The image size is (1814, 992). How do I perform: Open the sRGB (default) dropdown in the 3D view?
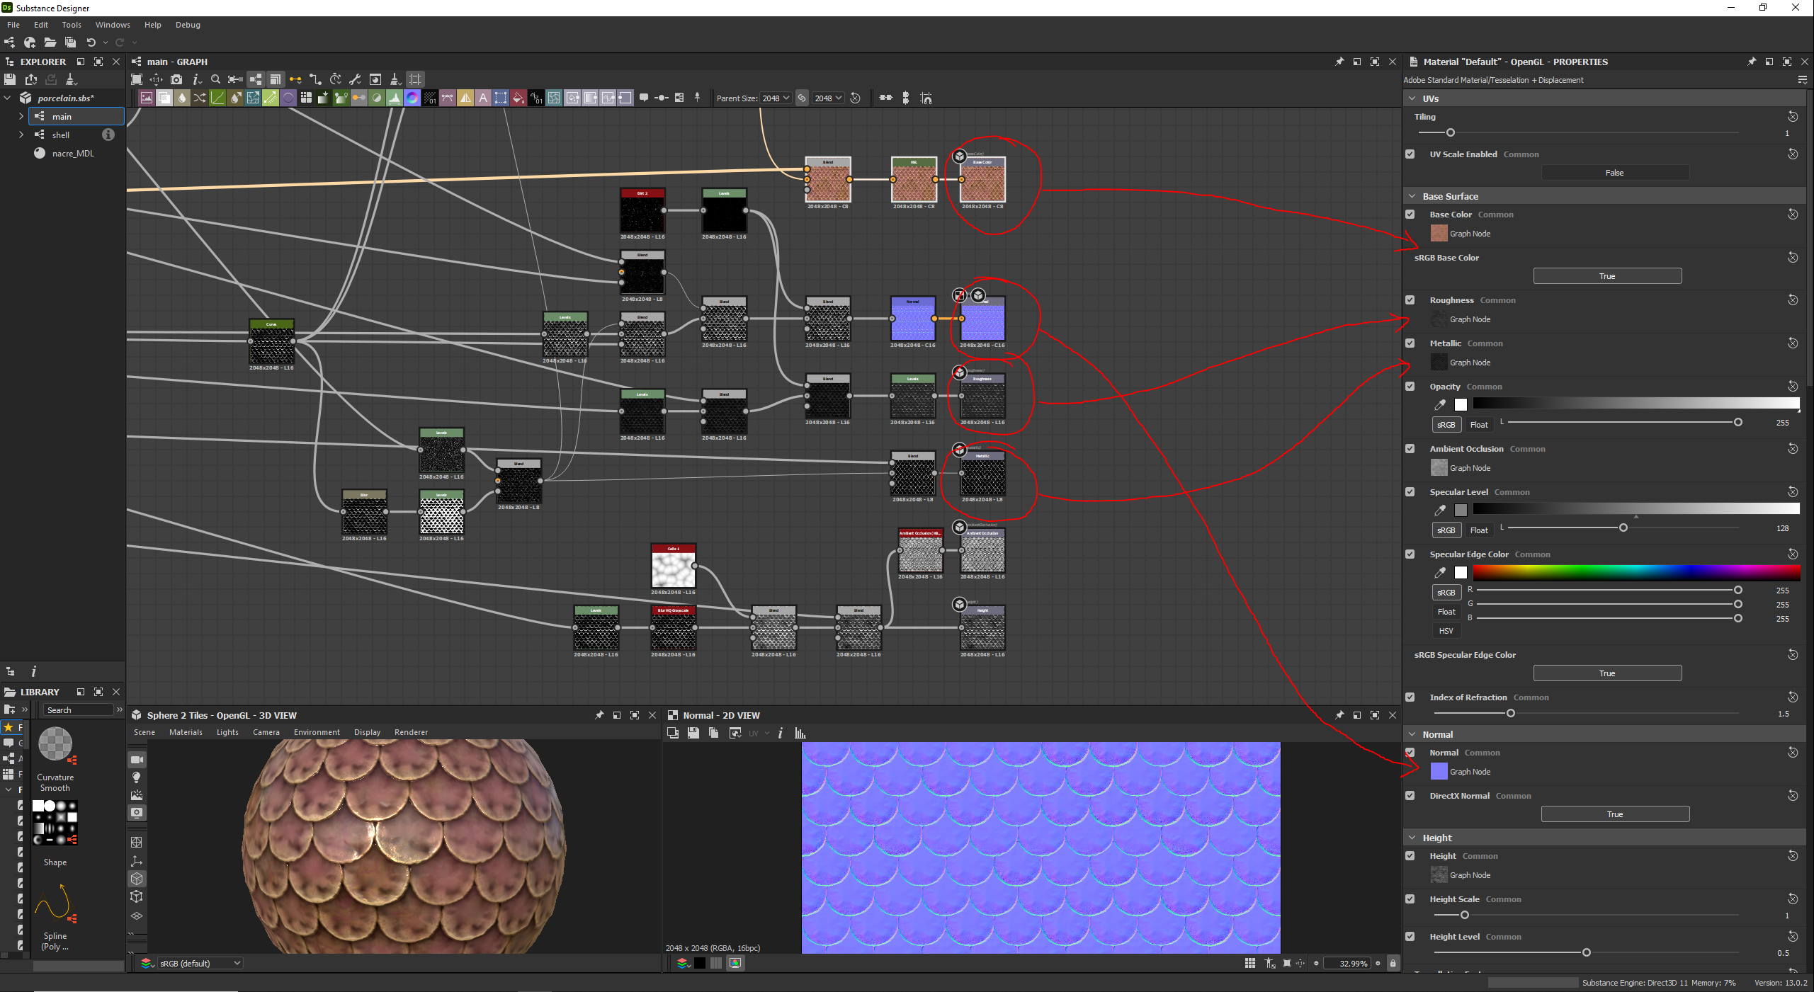198,963
